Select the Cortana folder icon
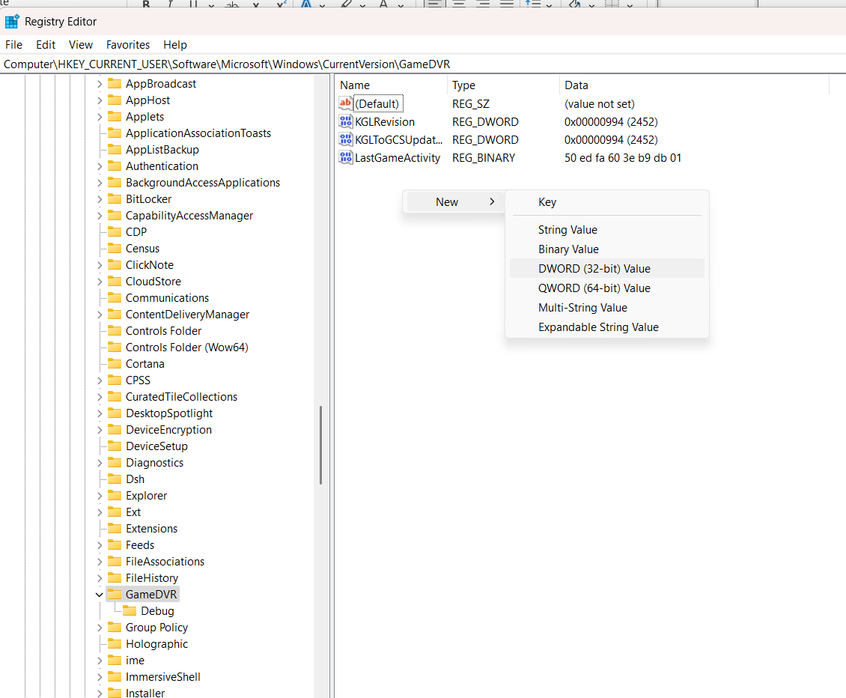Screen dimensions: 846x698 coord(115,363)
